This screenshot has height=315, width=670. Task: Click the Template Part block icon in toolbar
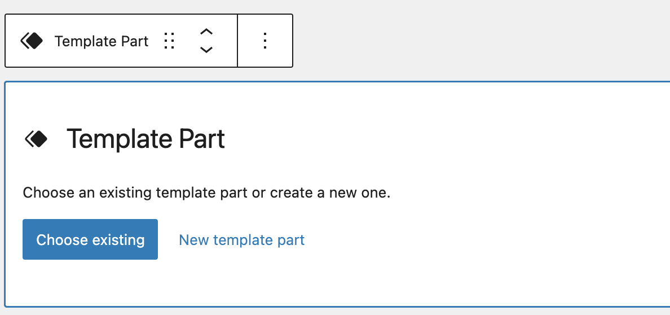coord(32,41)
